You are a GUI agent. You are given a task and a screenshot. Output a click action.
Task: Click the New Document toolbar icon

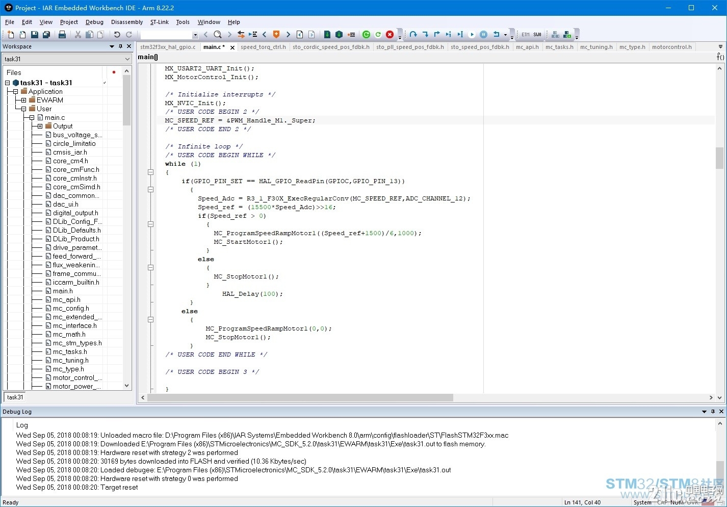point(11,34)
